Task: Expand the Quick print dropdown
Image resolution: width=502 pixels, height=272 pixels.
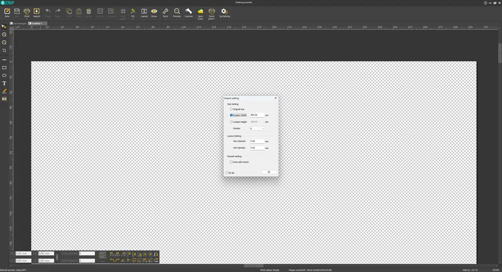Action: (x=215, y=19)
